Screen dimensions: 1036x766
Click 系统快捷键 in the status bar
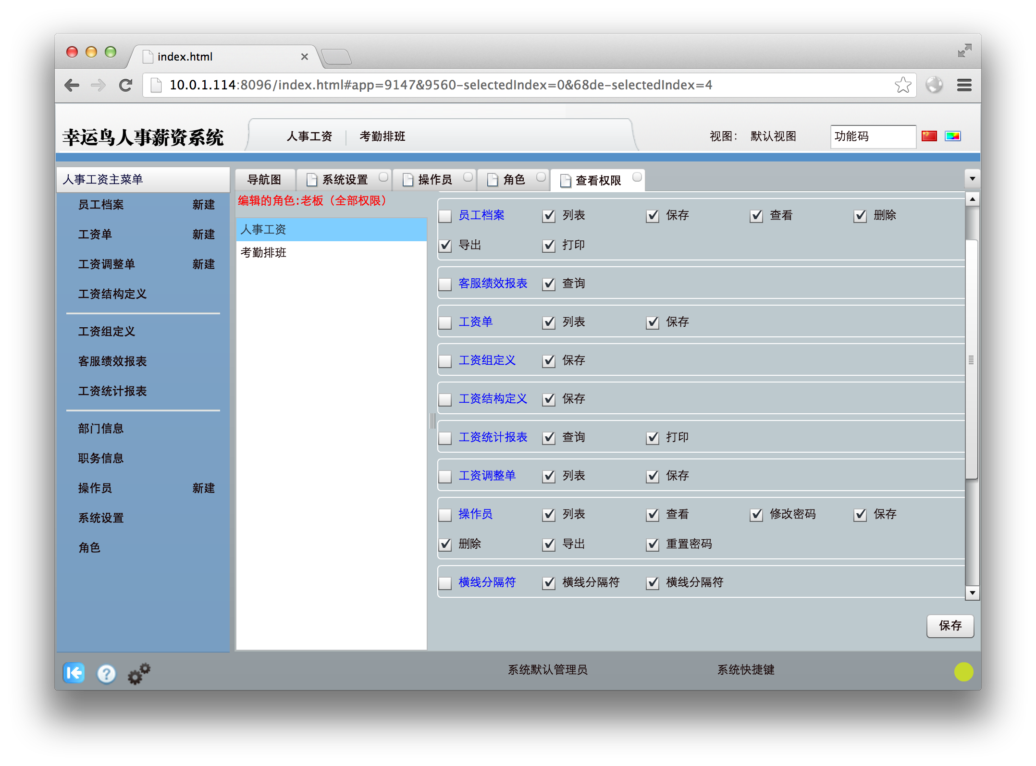click(746, 670)
